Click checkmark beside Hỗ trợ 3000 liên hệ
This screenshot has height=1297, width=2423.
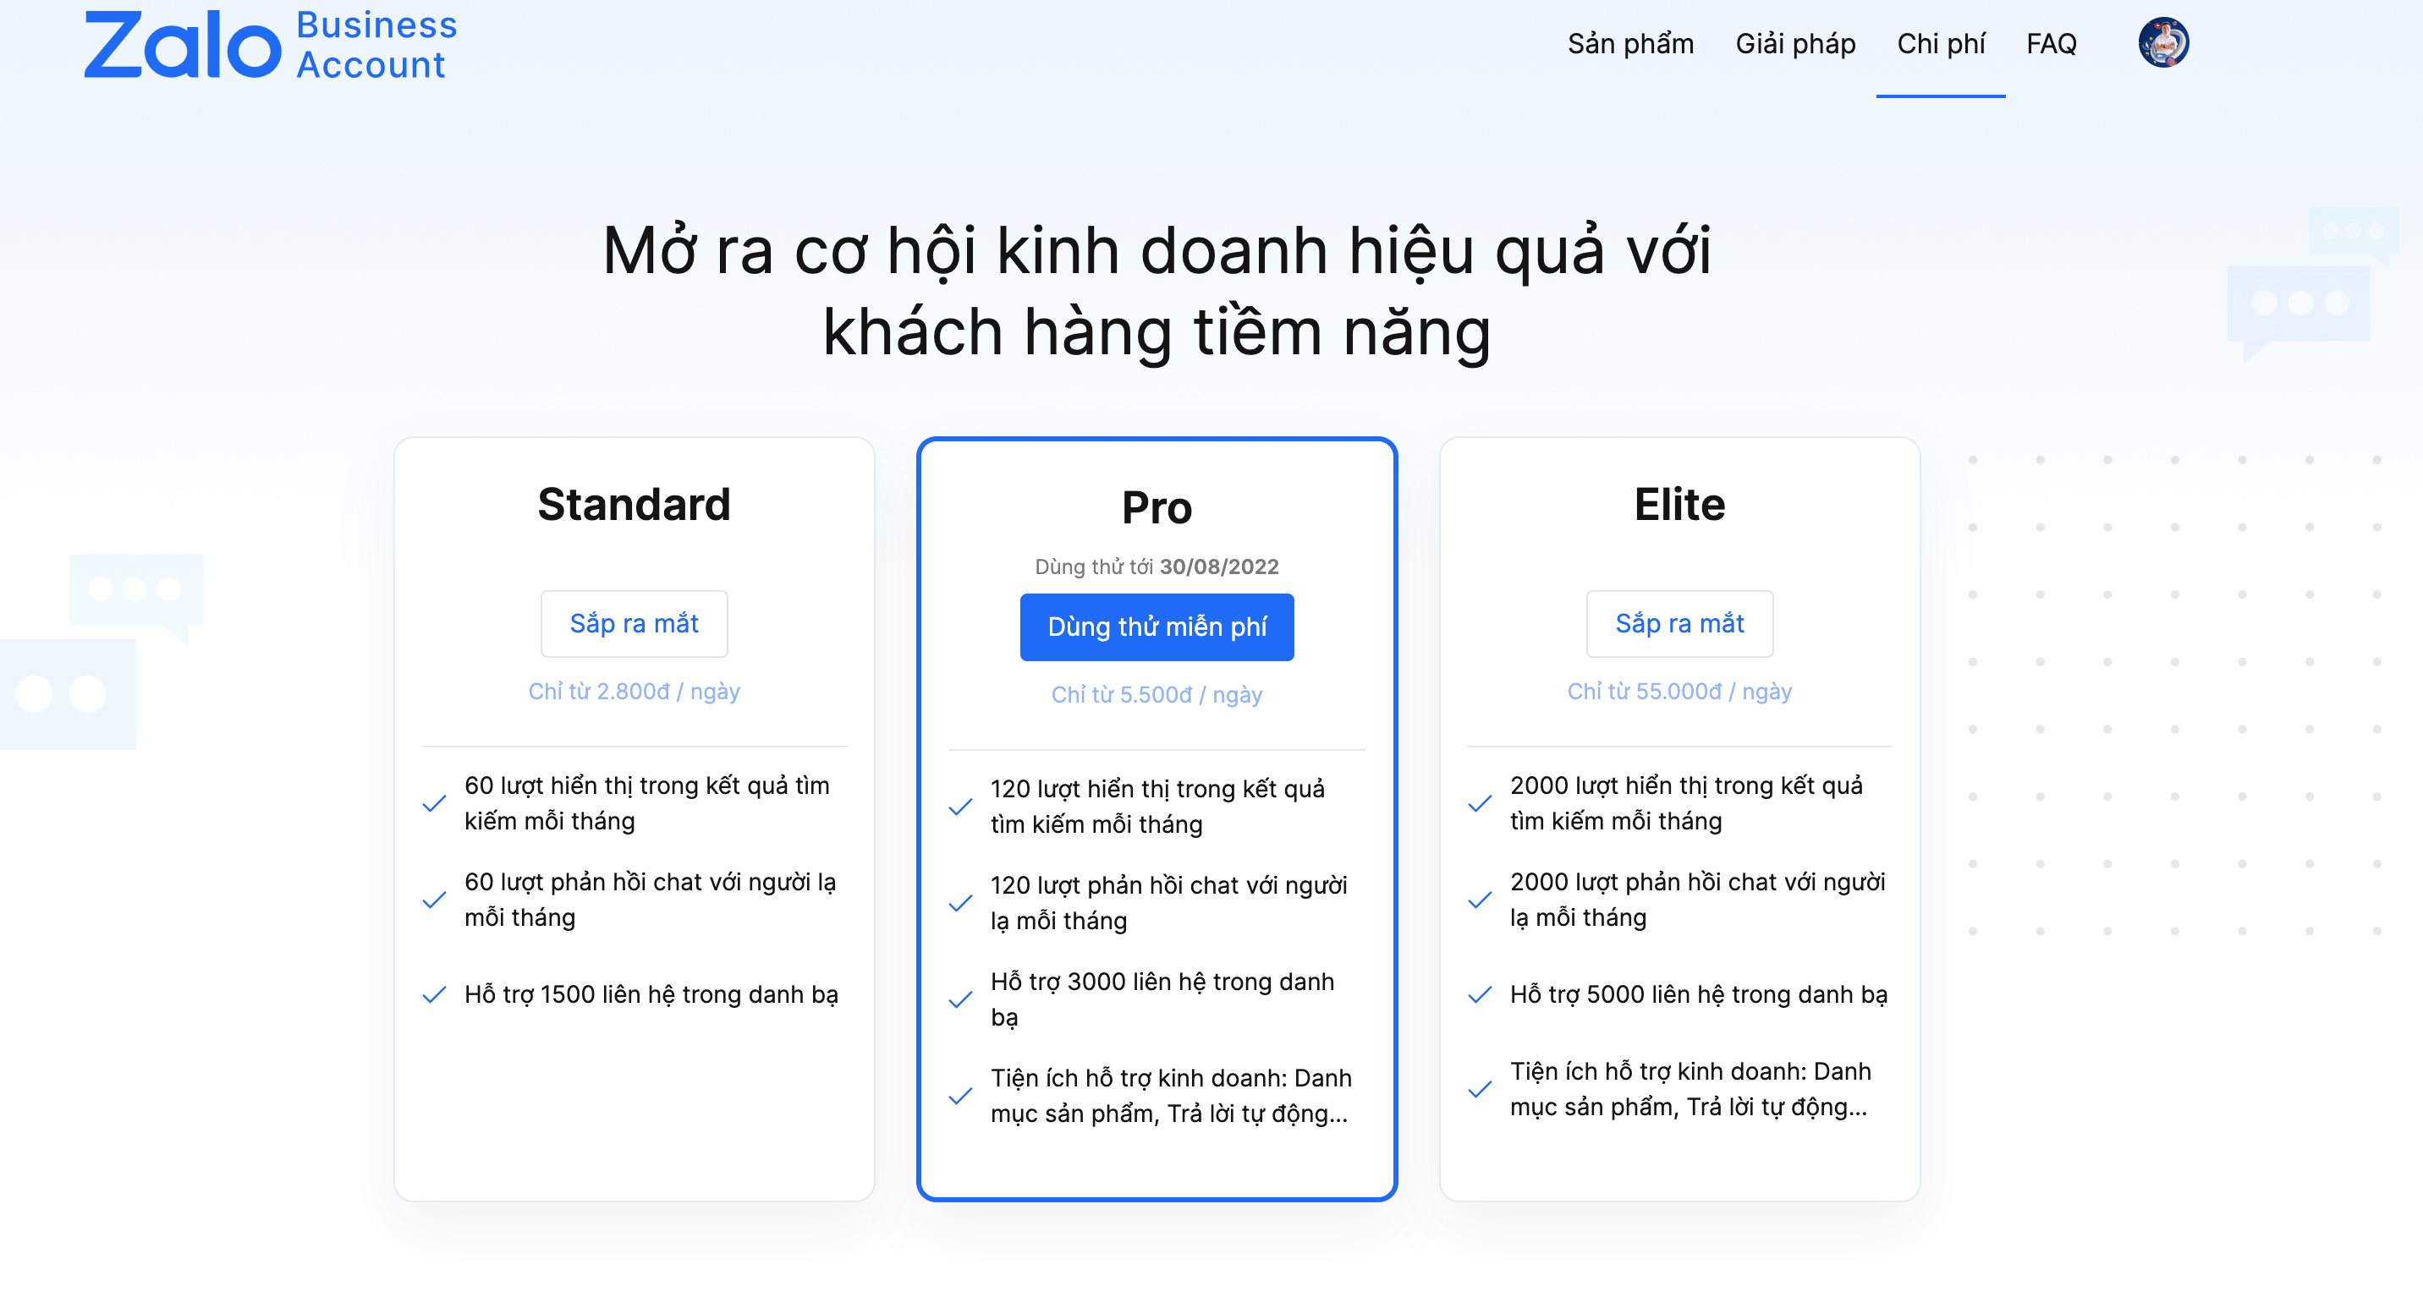coord(960,1000)
